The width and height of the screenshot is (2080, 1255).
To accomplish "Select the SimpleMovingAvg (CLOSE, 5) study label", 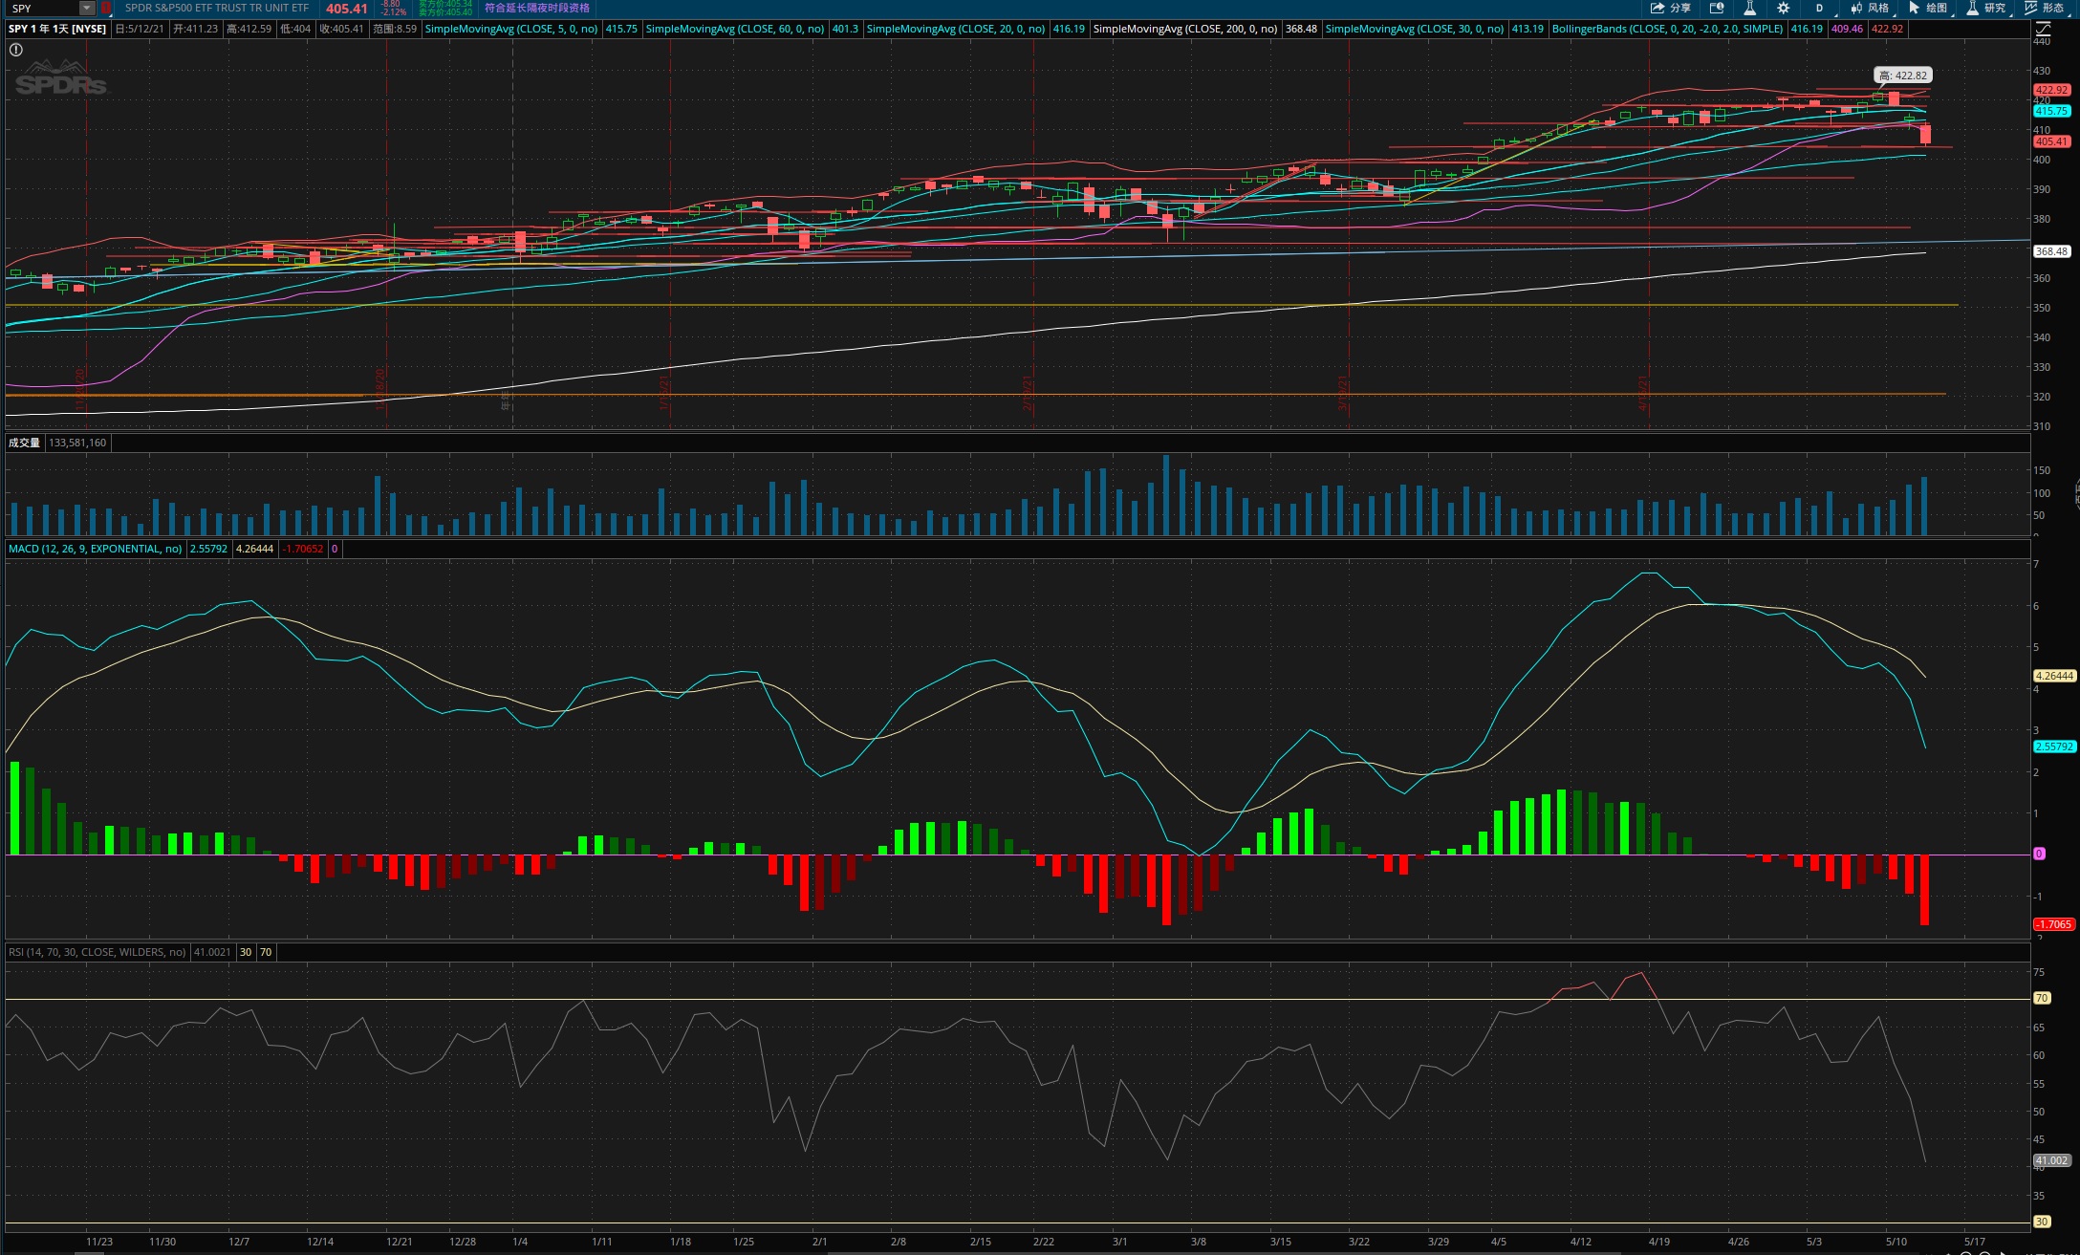I will tap(511, 29).
